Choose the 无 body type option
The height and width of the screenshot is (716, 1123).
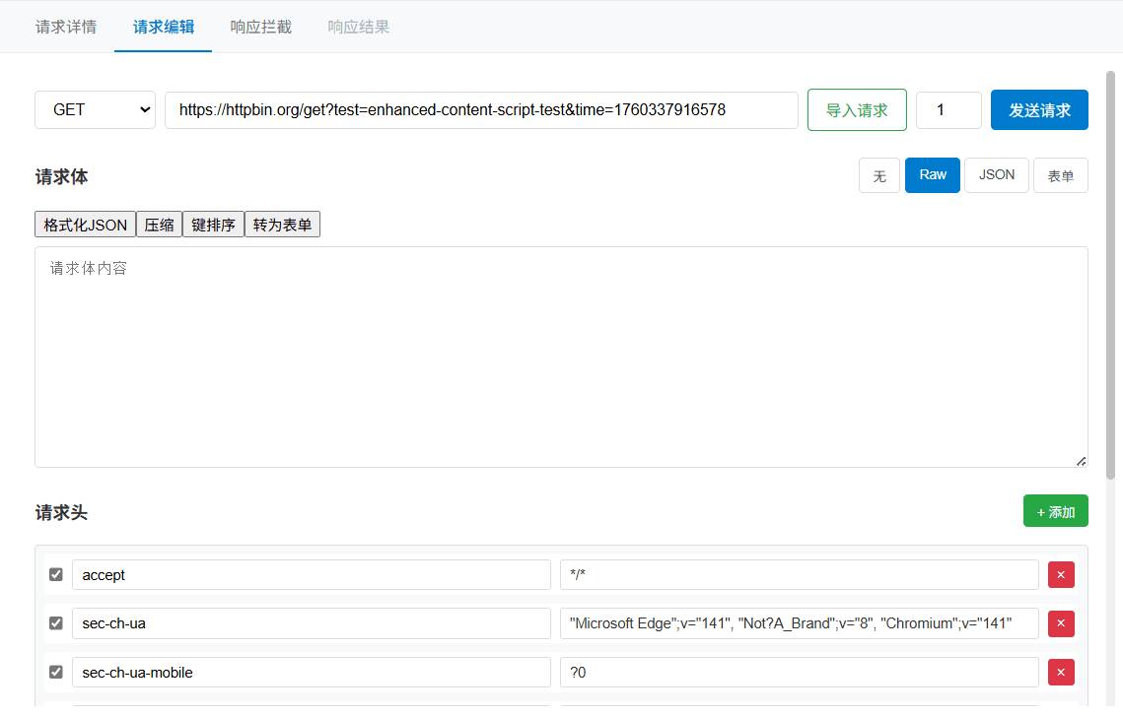(x=879, y=176)
